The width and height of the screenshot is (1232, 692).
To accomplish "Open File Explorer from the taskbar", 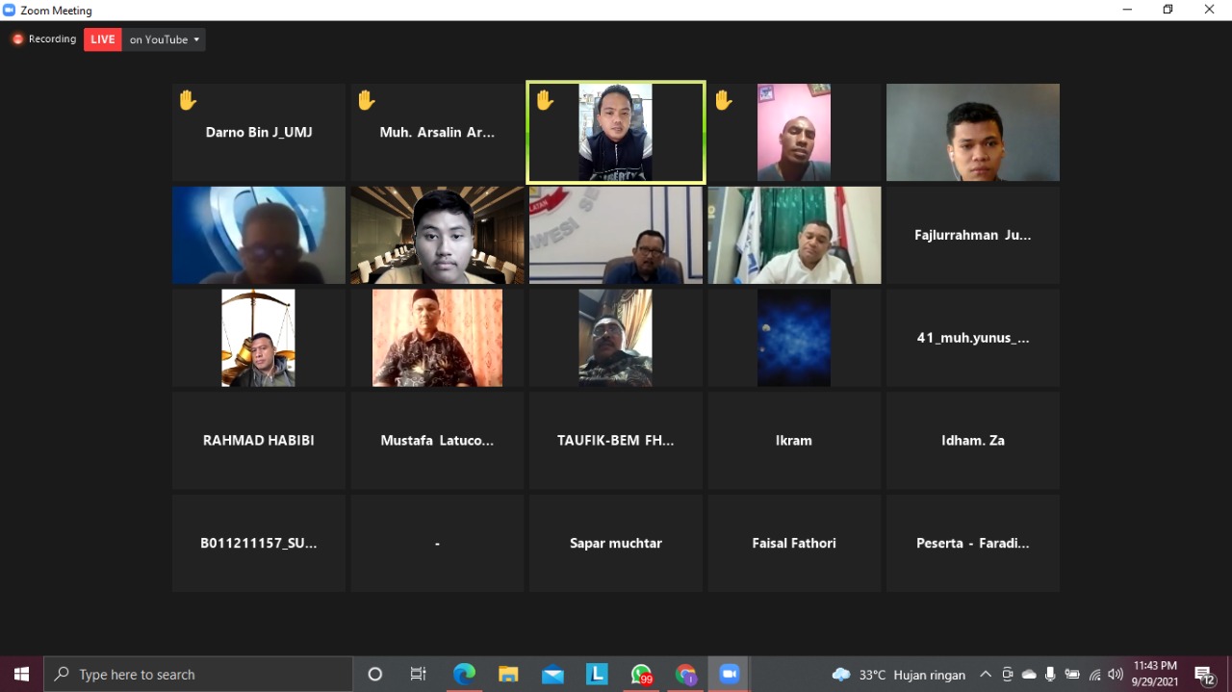I will click(x=508, y=674).
